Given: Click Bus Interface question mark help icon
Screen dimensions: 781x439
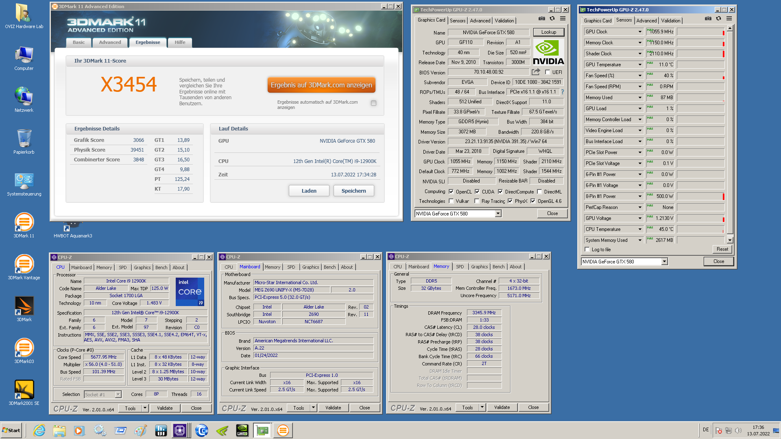Looking at the screenshot, I should tap(563, 92).
